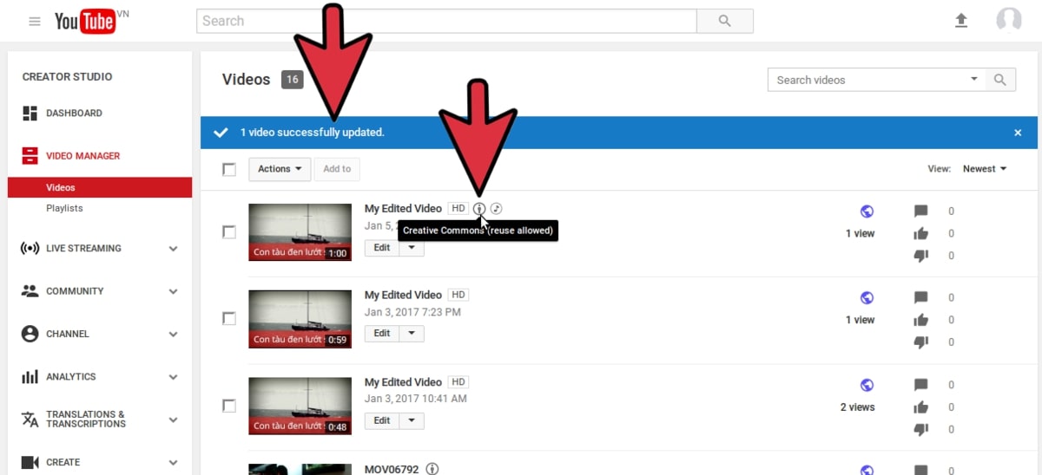Click the comments icon for the 1:00 video
Screen dimensions: 1042x475
coord(921,211)
